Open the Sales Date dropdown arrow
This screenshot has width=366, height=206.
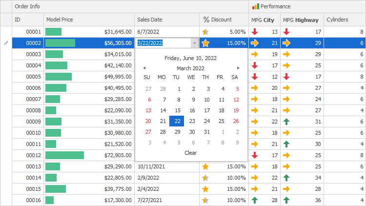[x=195, y=43]
